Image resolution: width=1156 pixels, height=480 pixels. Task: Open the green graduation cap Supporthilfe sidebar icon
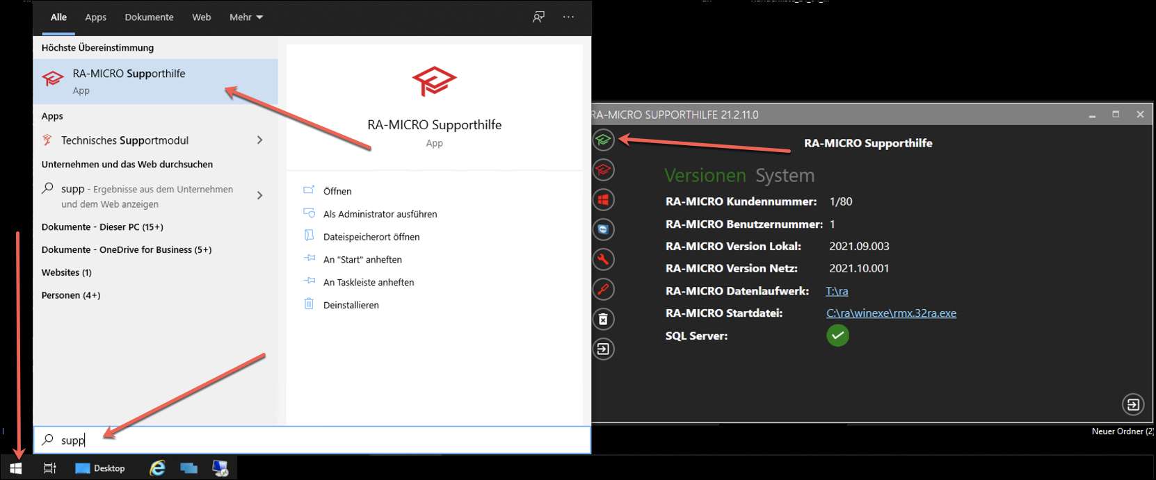(x=603, y=140)
